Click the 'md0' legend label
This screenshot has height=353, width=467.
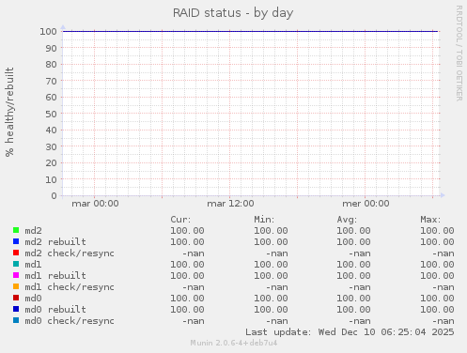33,299
